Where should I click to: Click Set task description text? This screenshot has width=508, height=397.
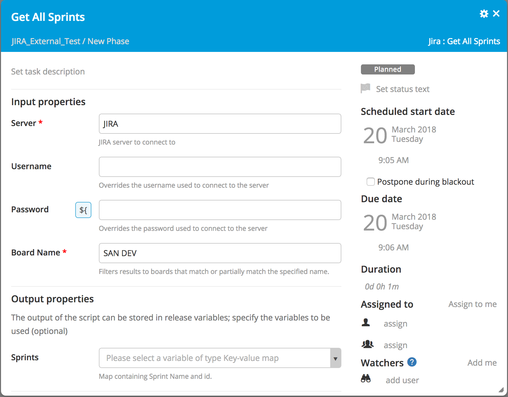[48, 71]
